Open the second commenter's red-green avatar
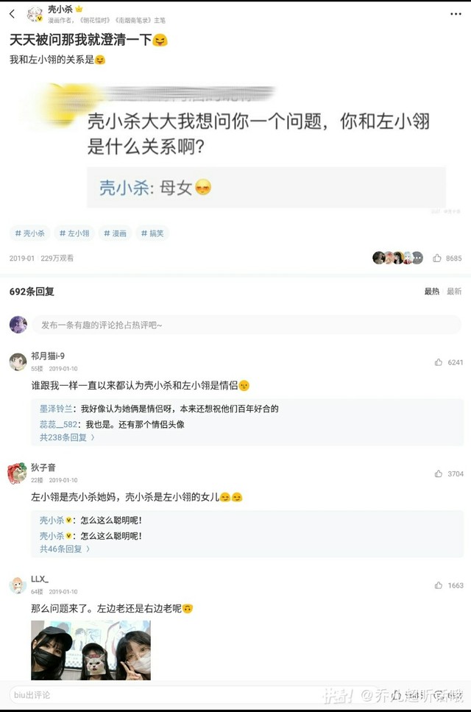471x712 pixels. (x=18, y=473)
